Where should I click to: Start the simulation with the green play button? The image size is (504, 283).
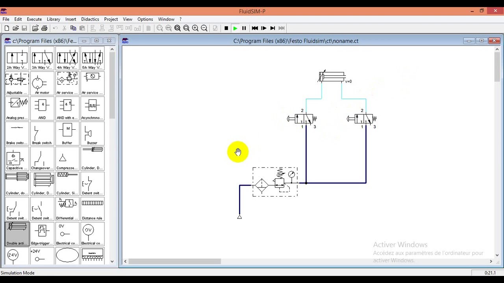pos(235,28)
